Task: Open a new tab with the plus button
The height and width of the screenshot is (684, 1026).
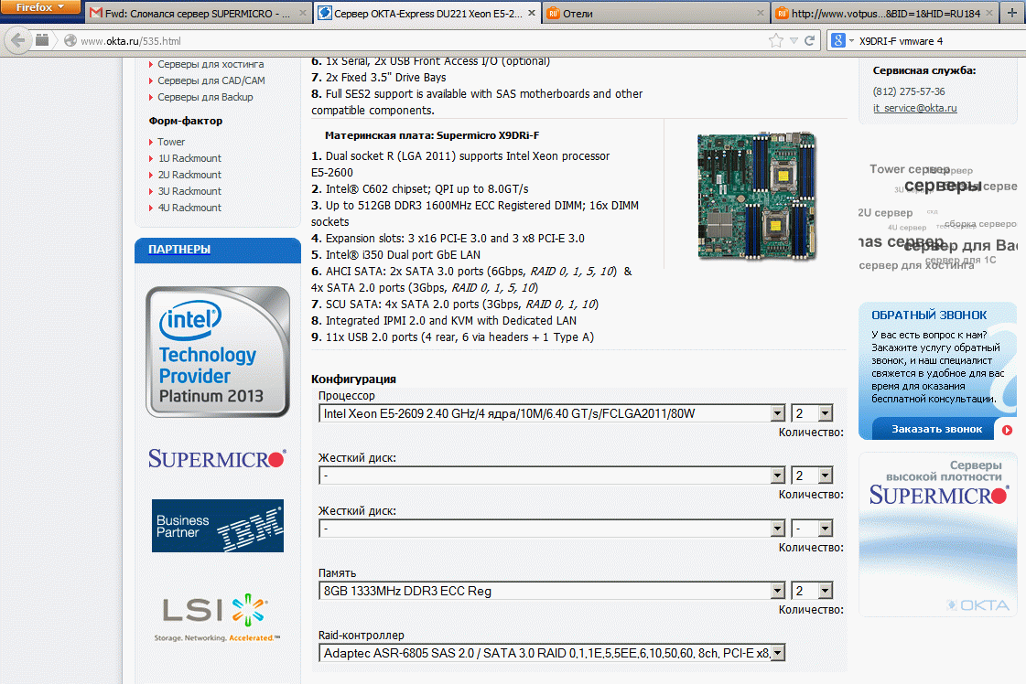Action: pos(1012,13)
